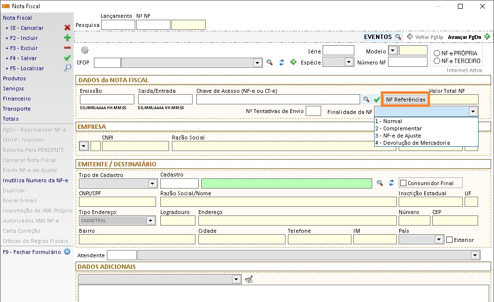Click the power icon for Fechar Formulário
Image resolution: width=494 pixels, height=302 pixels.
67,252
